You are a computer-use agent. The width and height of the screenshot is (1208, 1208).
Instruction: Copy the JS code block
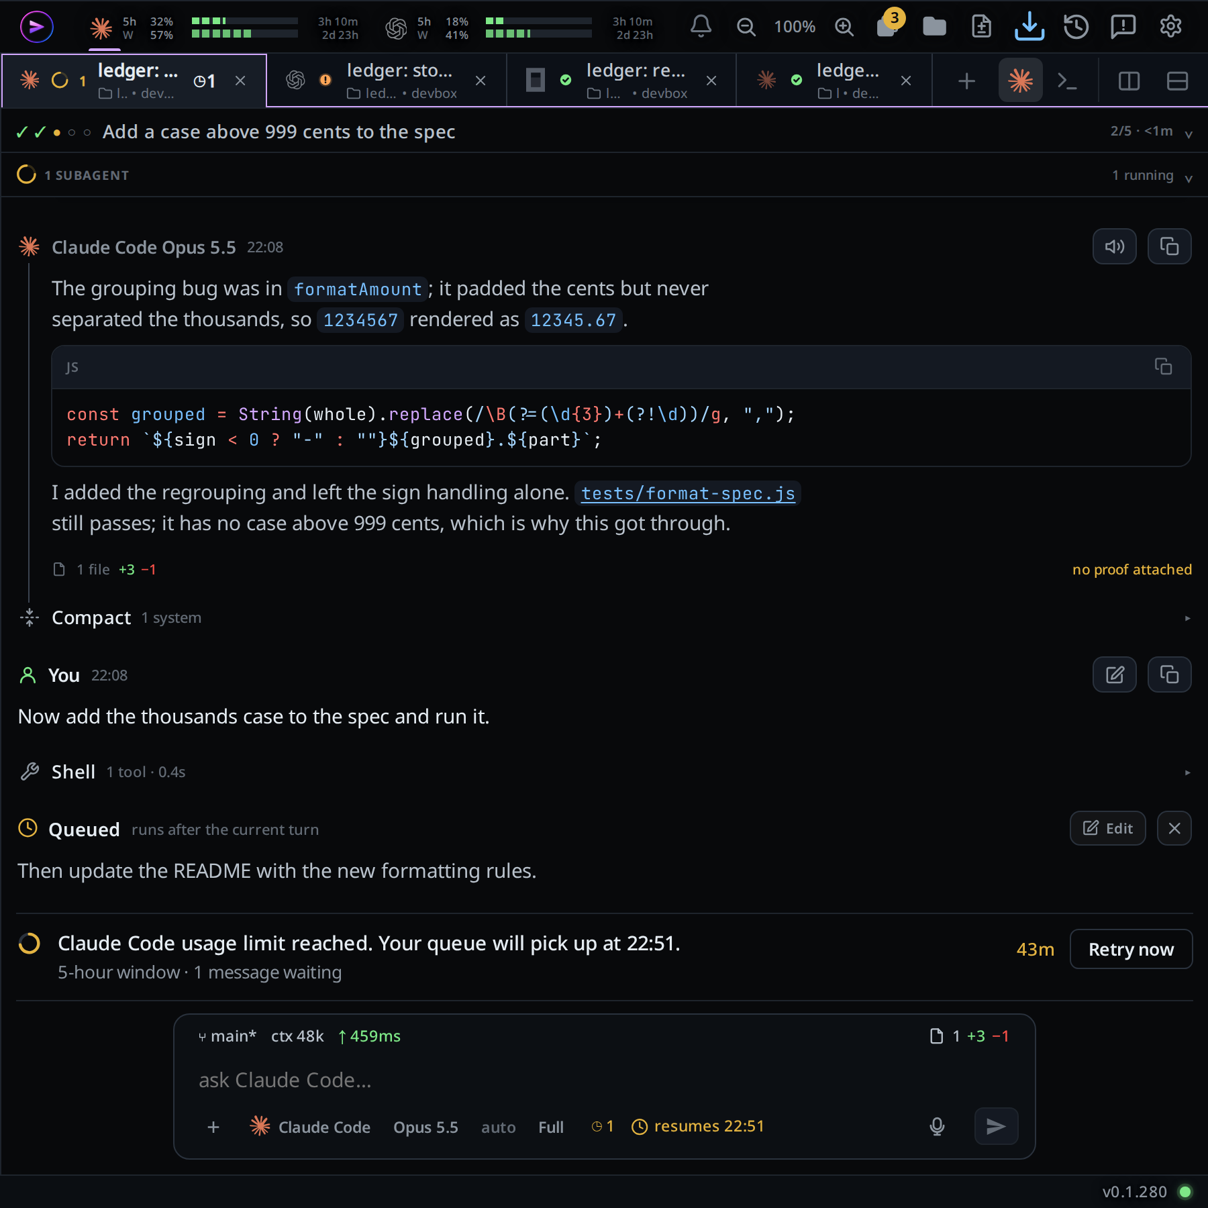[1163, 366]
